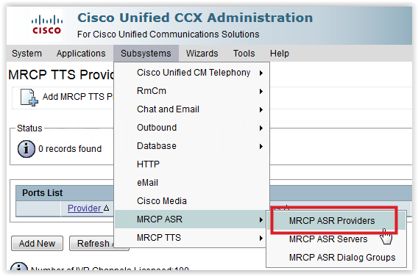Click the Add MRCP TTS Provider document icon
This screenshot has height=276, width=418.
pos(29,98)
